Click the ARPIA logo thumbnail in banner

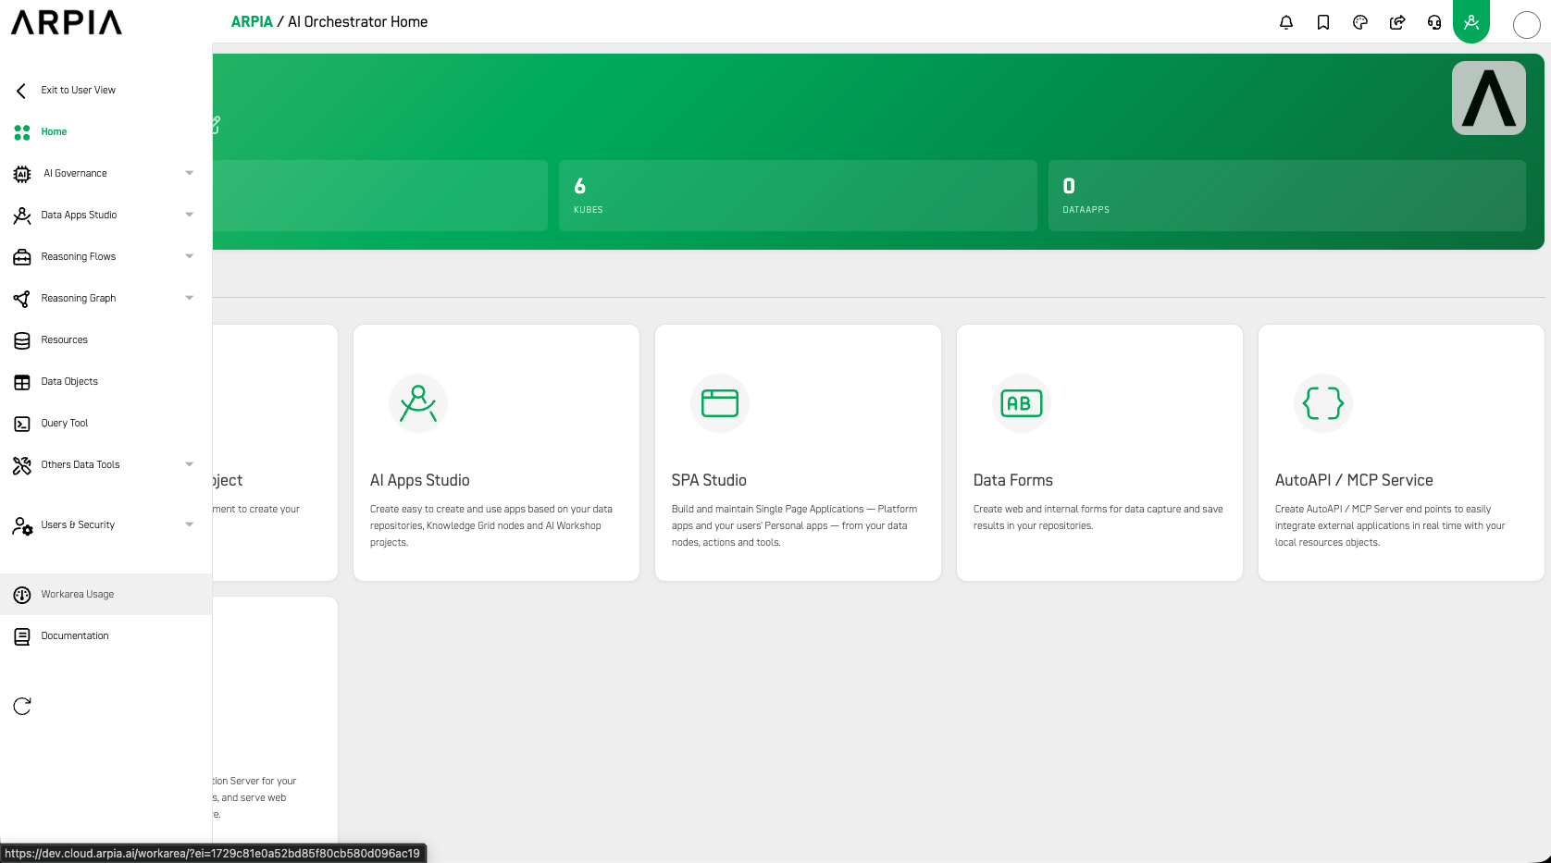pos(1489,98)
